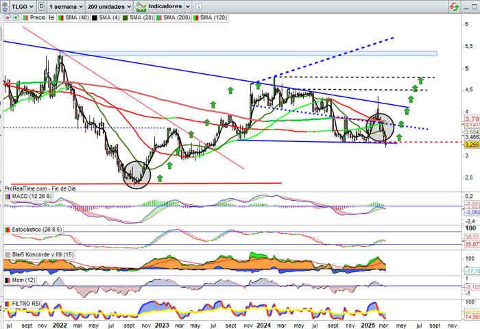Image resolution: width=480 pixels, height=329 pixels.
Task: Click the Estocástico color icon
Action: [x=8, y=230]
